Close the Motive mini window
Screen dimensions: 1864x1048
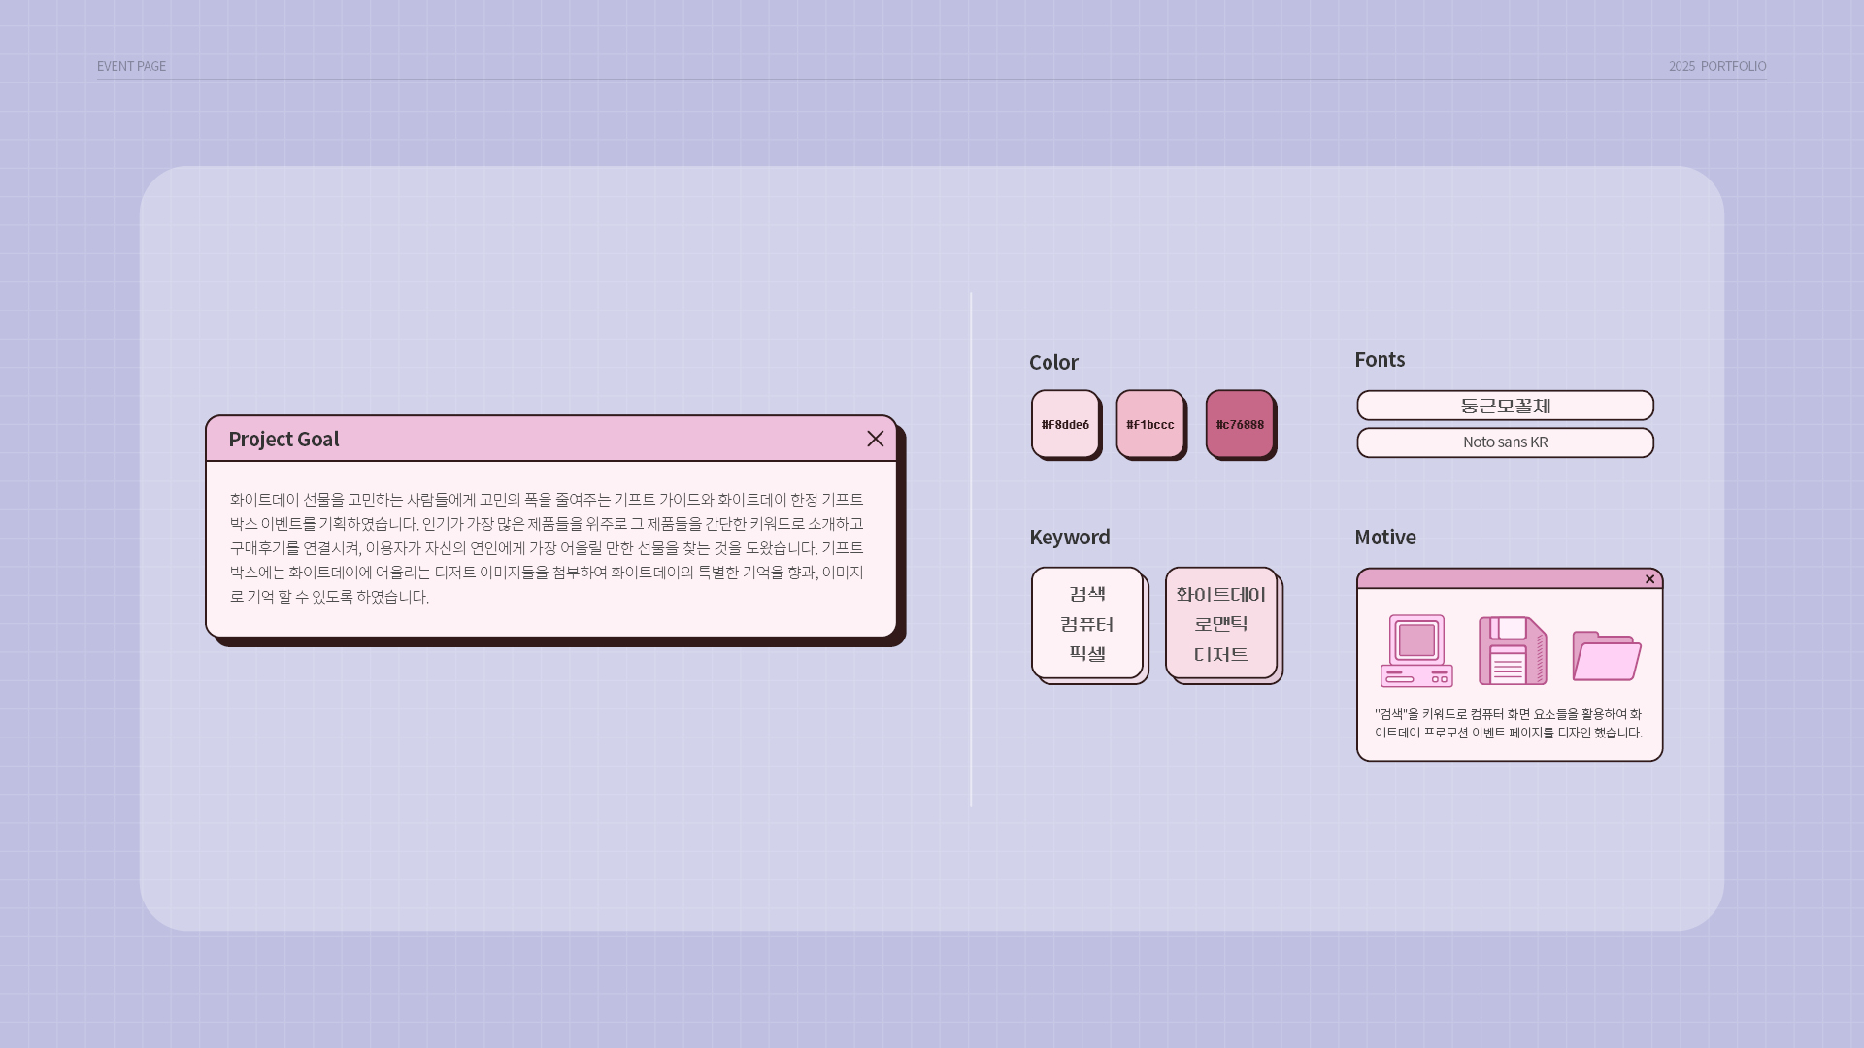pos(1649,579)
